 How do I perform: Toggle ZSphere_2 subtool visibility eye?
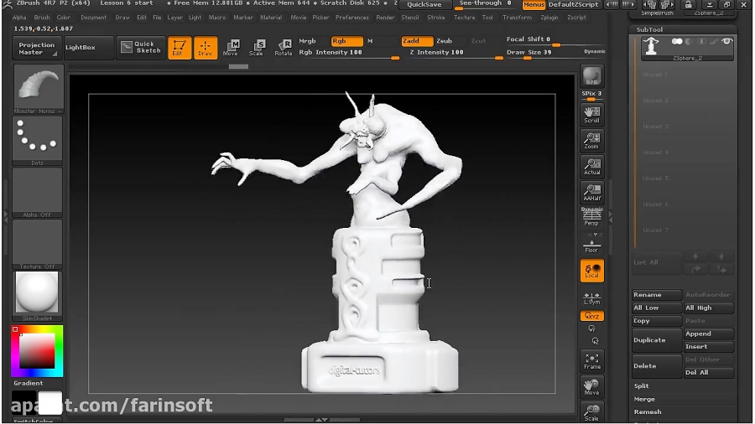click(x=726, y=42)
